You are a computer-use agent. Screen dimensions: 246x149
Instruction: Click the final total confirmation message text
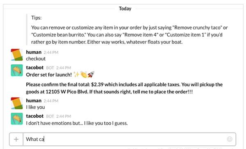click(x=124, y=88)
